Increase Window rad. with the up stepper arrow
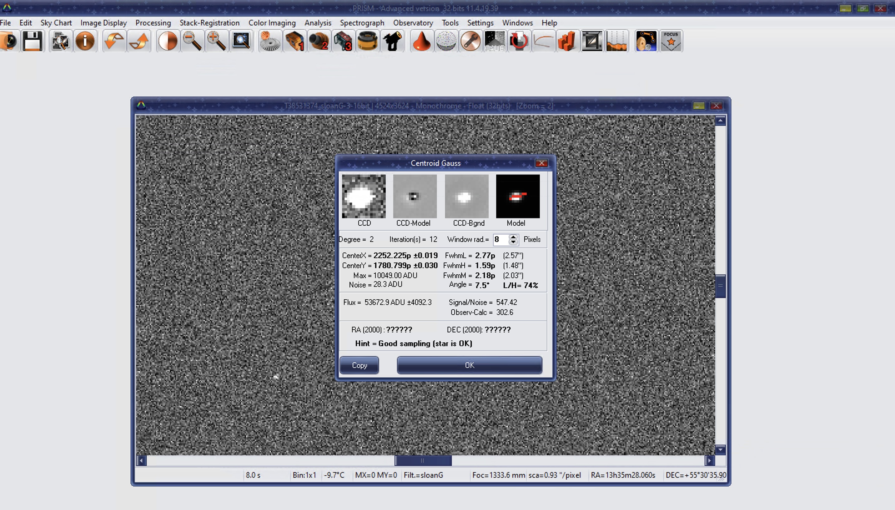 tap(513, 237)
